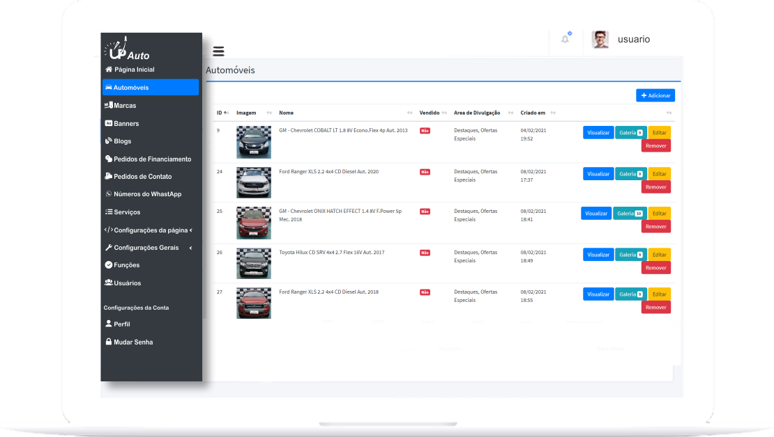
Task: Open Galeria for Chevrolet ONIX row
Action: tap(629, 214)
